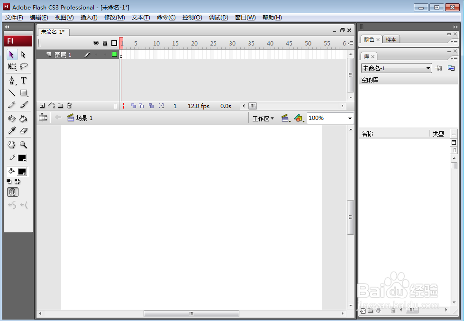The width and height of the screenshot is (464, 321).
Task: Toggle lock all layers icon
Action: pos(105,43)
